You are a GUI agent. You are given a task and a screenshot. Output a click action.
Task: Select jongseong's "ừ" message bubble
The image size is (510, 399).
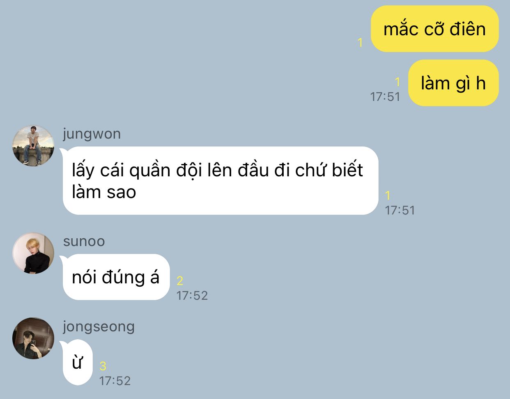[78, 363]
